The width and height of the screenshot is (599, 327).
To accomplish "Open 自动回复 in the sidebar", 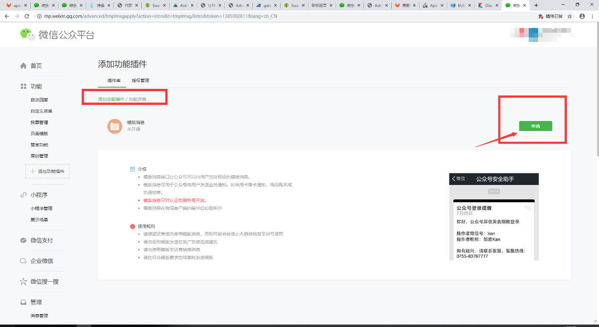I will 39,100.
